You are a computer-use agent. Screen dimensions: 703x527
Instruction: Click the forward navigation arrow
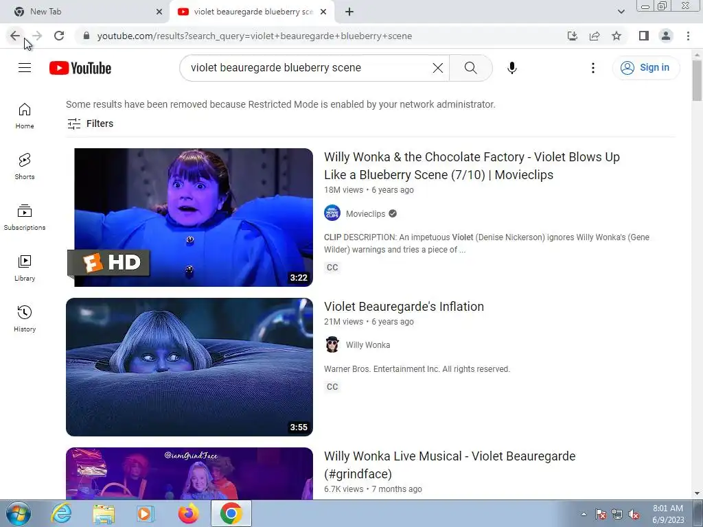(37, 36)
